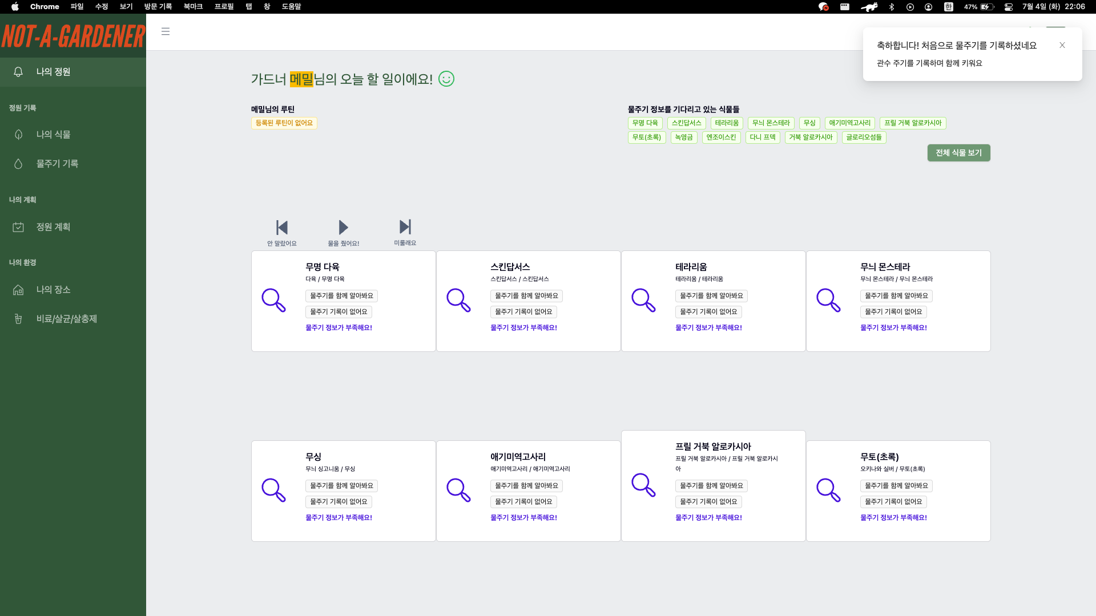Click 물주기를 함께 알아봐요 on 무명 다육 card
The image size is (1096, 616).
click(341, 296)
